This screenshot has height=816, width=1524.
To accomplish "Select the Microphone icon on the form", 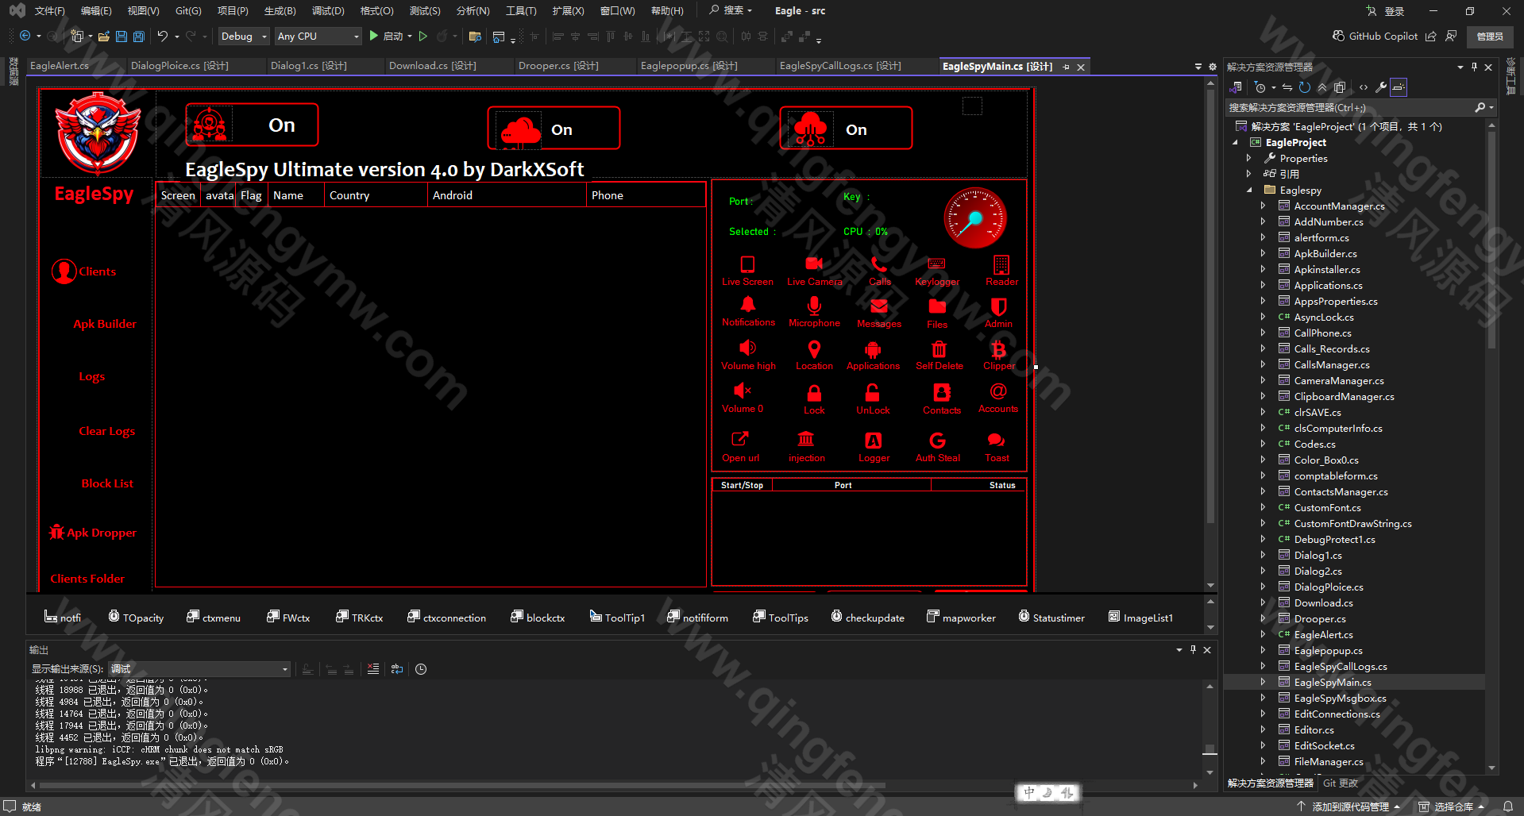I will (814, 306).
